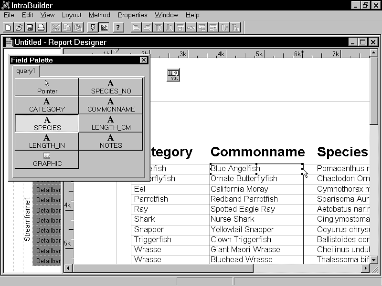382x286 pixels.
Task: Choose the COMMONNAME field button
Action: pyautogui.click(x=111, y=105)
